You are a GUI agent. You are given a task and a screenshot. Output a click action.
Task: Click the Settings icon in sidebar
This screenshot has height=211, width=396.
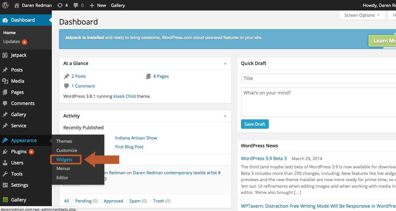[x=5, y=185]
